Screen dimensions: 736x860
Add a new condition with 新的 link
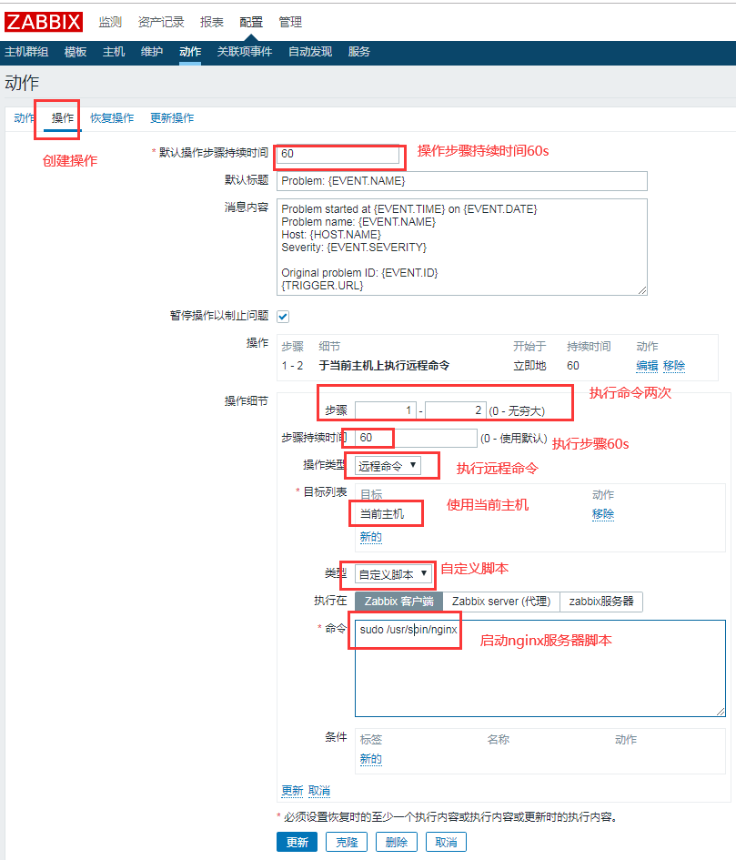tap(371, 759)
